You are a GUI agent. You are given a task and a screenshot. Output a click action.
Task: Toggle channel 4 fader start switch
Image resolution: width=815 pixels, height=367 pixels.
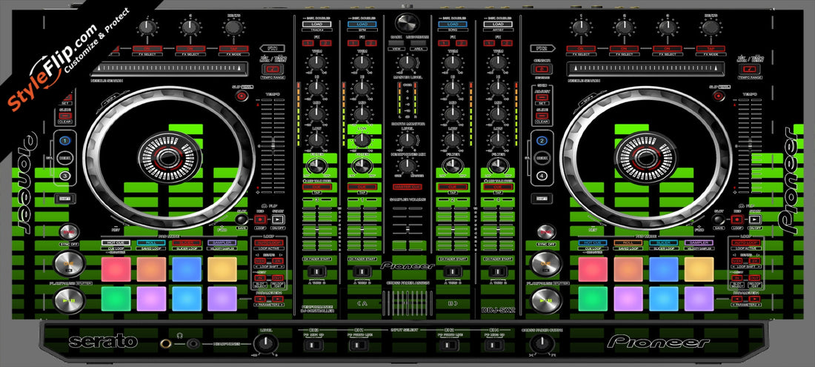pyautogui.click(x=497, y=273)
